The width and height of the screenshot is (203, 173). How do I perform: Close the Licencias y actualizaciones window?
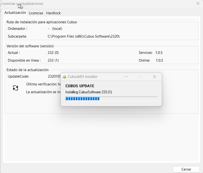[x=197, y=4]
